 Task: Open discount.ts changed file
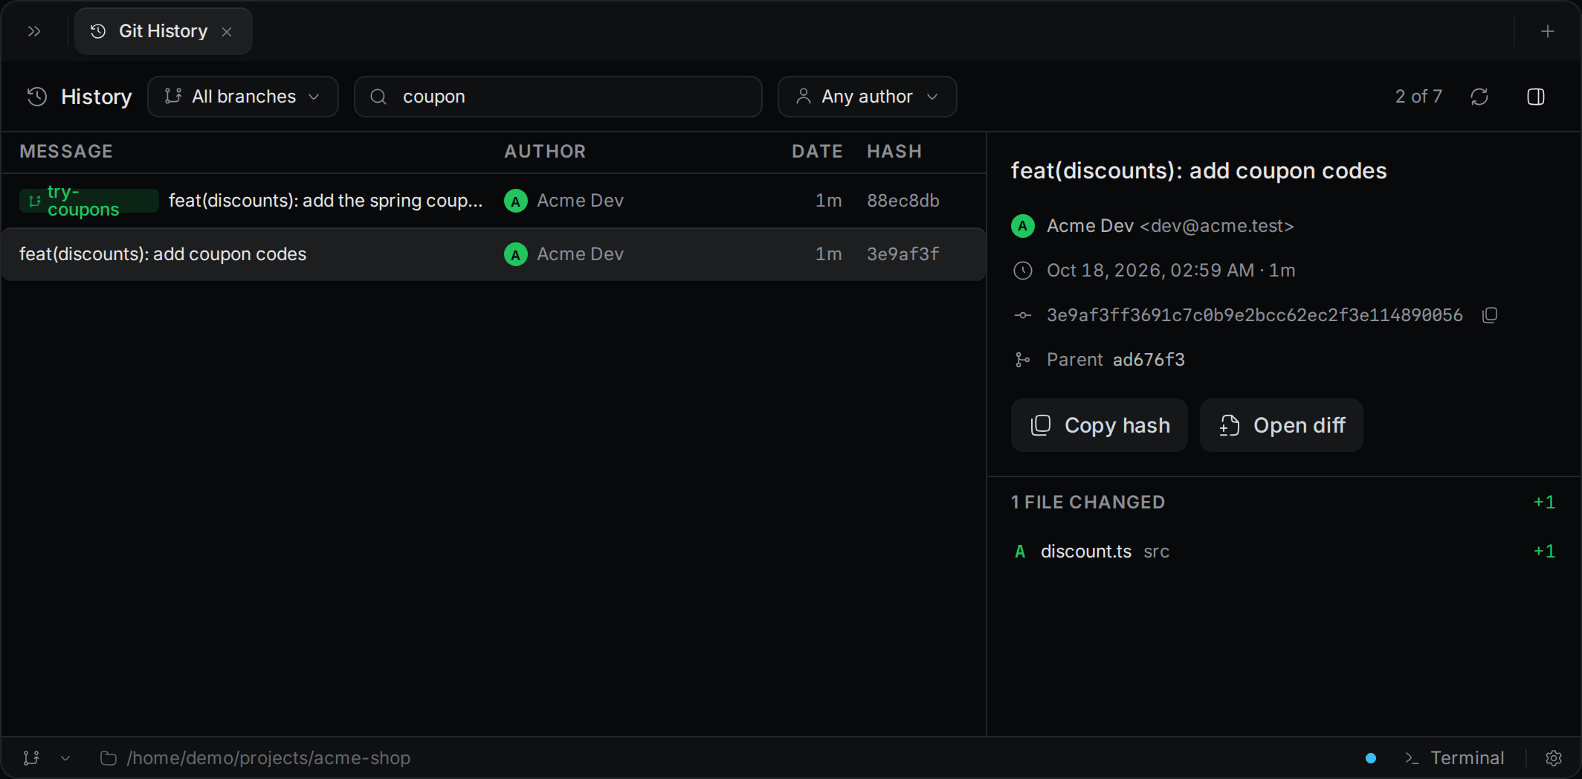[1284, 552]
